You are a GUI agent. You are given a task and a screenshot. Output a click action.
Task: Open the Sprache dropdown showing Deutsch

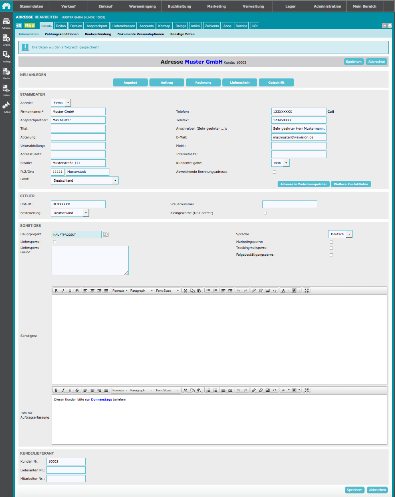(x=340, y=234)
